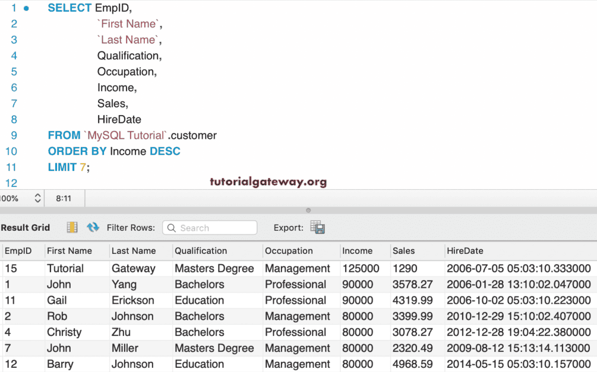
Task: Click Qualification on editor line 4
Action: coord(128,56)
